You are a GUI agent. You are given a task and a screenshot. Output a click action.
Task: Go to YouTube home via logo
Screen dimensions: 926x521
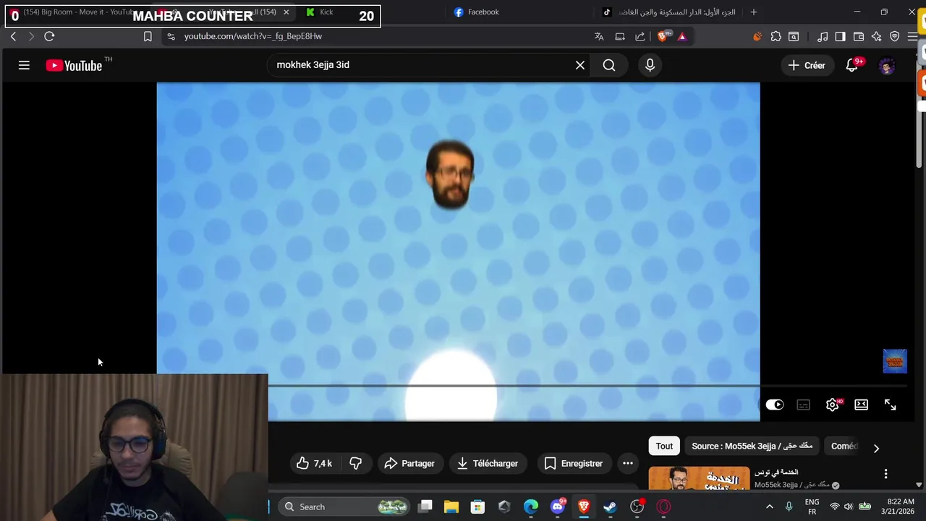pos(74,65)
